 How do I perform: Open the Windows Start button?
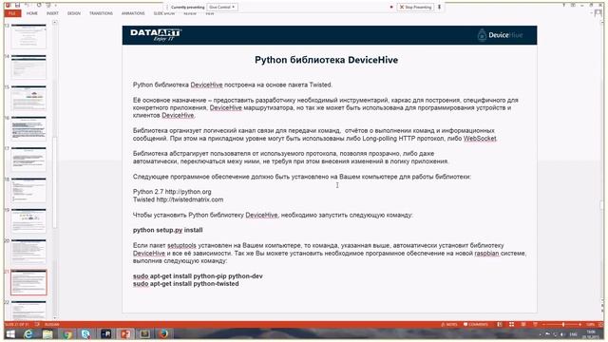coord(10,333)
